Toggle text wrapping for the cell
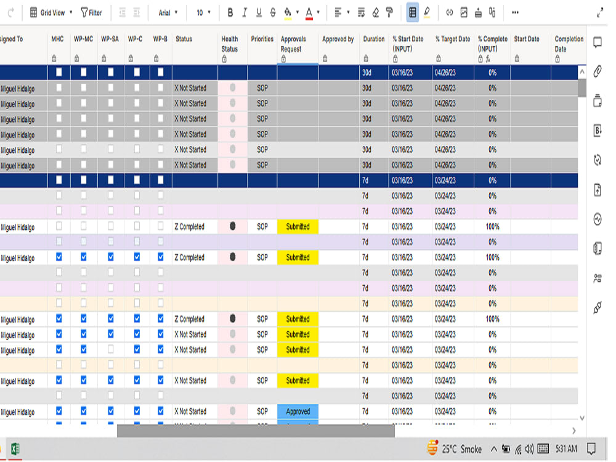616x462 pixels. tap(361, 11)
